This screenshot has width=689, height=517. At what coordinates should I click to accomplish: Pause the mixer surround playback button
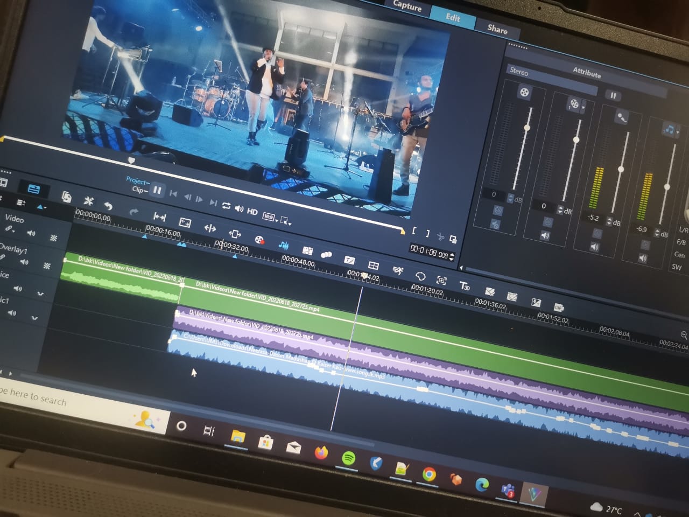coord(613,95)
